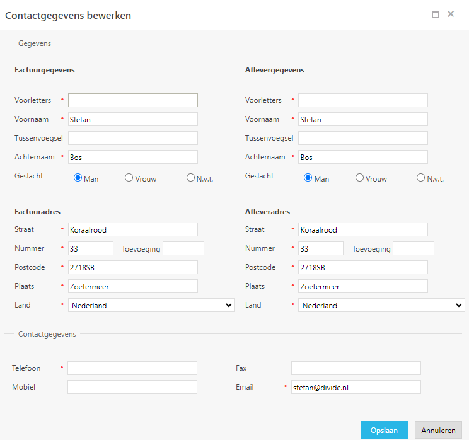
Task: Click the Fax input field
Action: (x=356, y=368)
